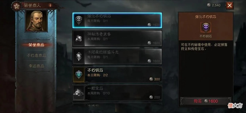Switch to the 荣誉商品 tab

pos(36,45)
